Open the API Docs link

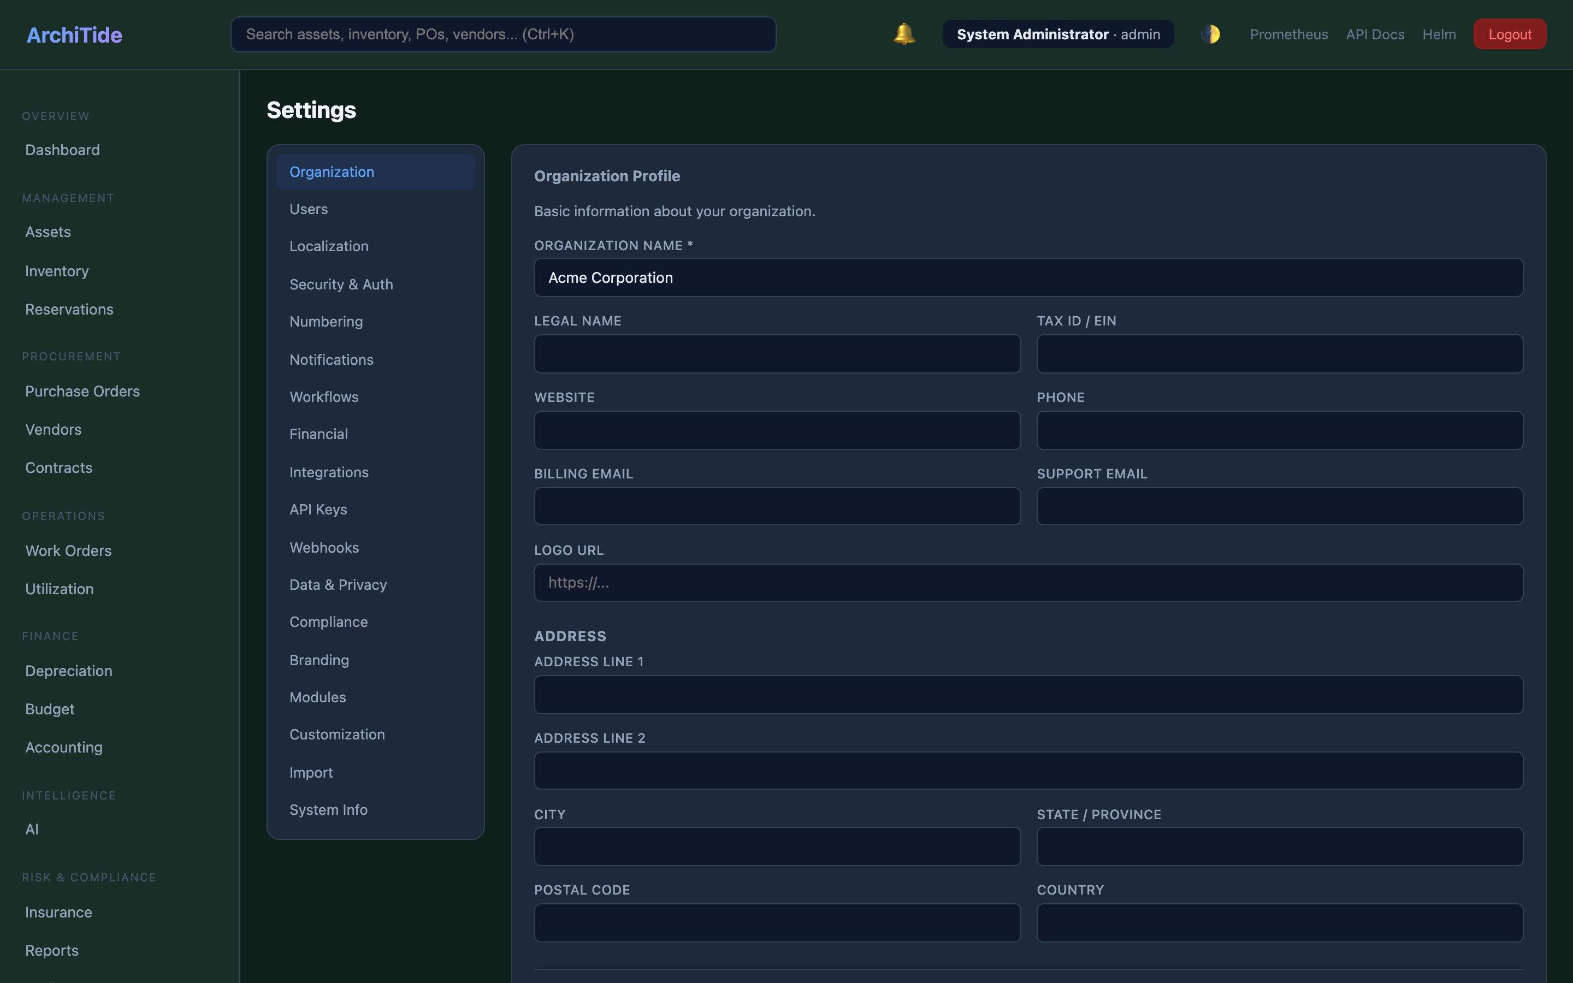point(1375,34)
